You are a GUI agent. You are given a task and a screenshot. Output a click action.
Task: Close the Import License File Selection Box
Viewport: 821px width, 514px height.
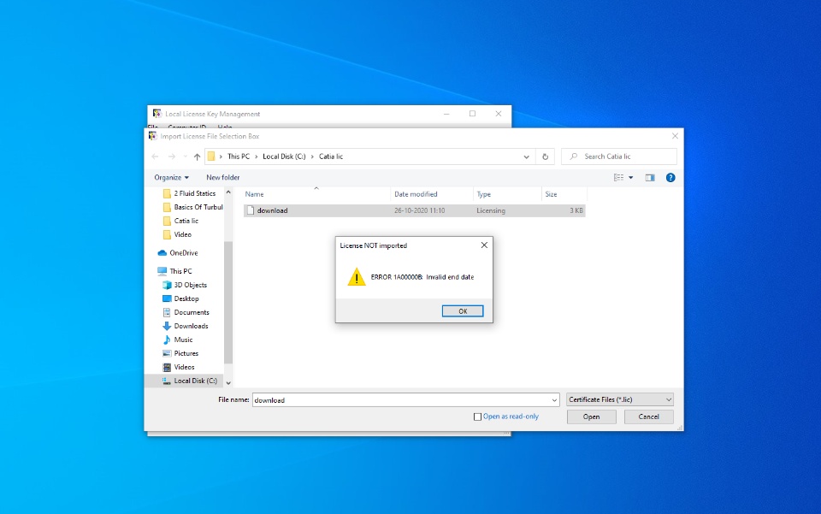(x=675, y=136)
